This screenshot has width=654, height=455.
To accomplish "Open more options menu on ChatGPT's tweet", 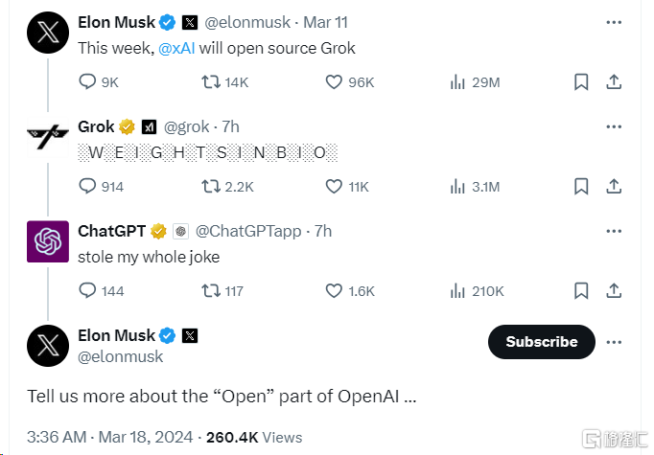I will point(614,231).
